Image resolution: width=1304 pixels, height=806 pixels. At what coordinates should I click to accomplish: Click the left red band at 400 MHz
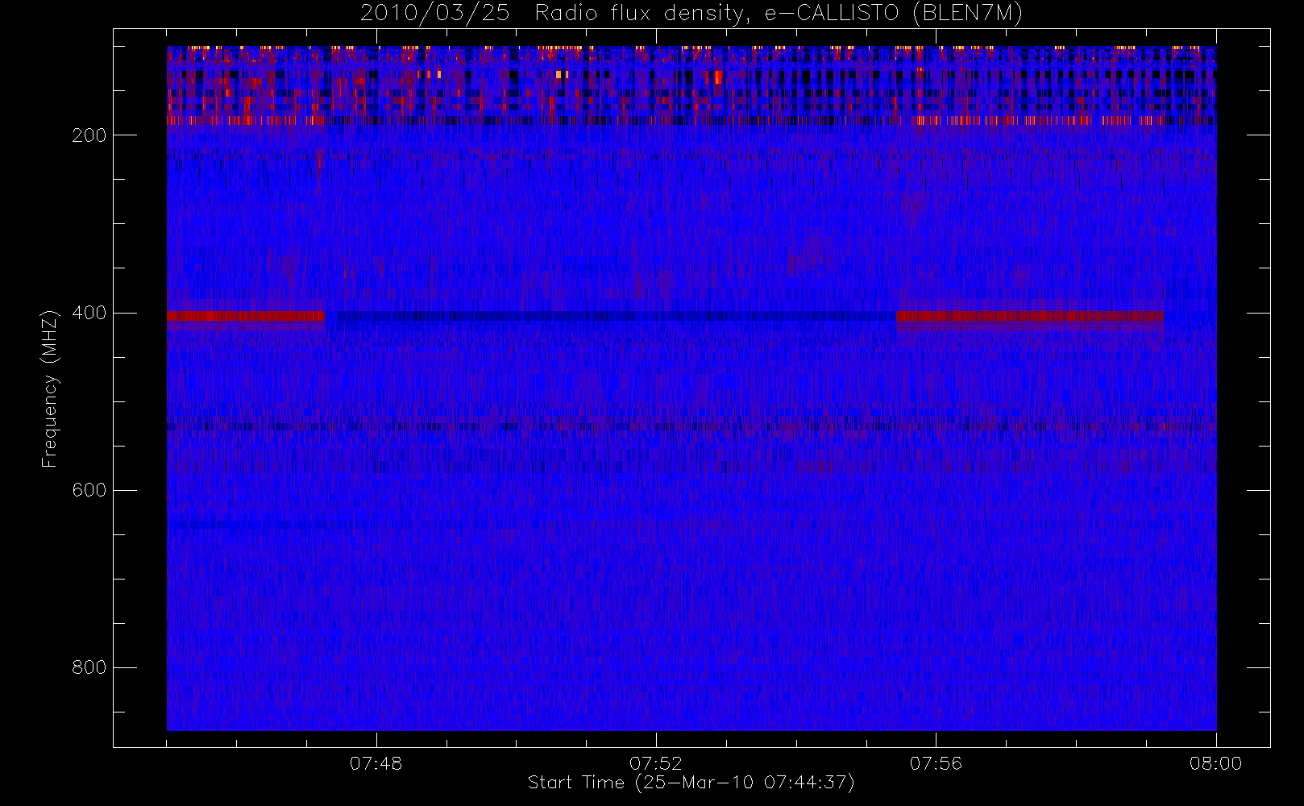point(246,316)
